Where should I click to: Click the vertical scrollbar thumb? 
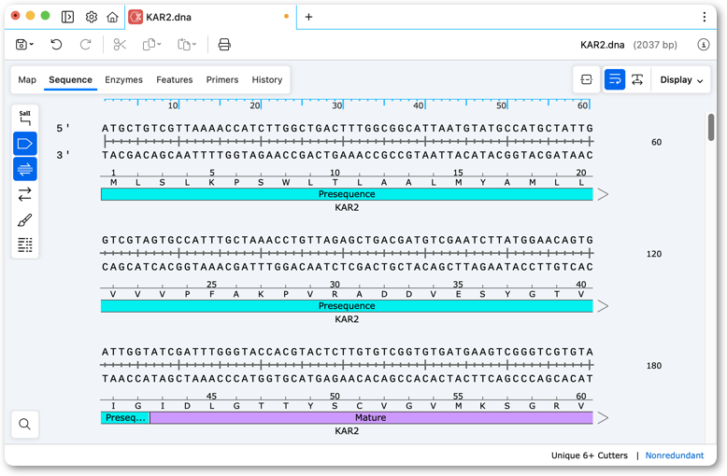click(711, 127)
